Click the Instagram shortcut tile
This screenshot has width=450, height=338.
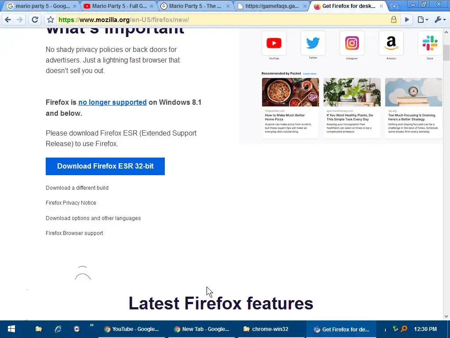click(x=352, y=43)
